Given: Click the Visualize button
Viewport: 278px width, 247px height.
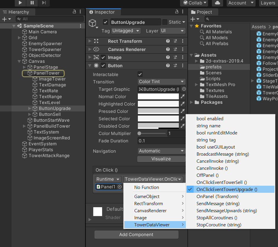Looking at the screenshot, I should 161,159.
